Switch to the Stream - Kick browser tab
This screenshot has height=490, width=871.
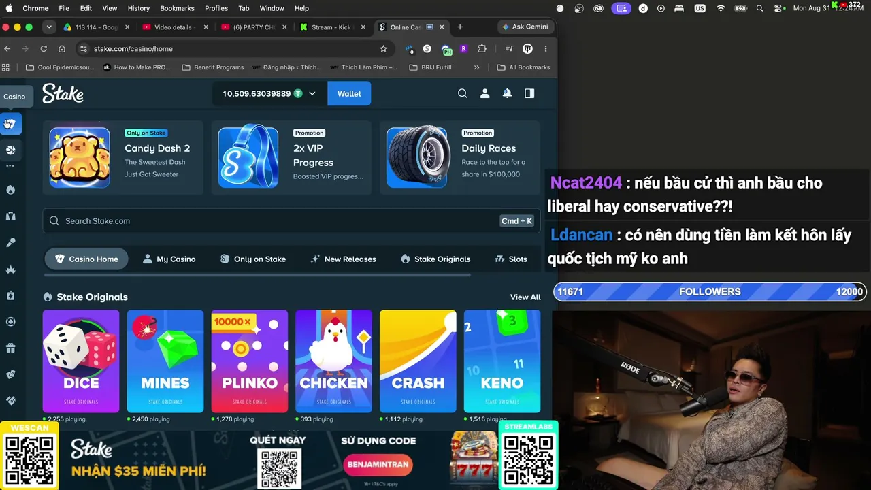coord(332,27)
